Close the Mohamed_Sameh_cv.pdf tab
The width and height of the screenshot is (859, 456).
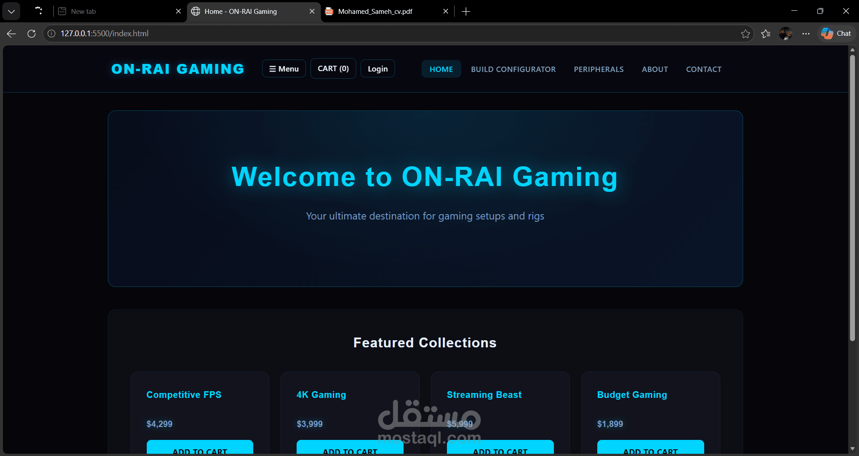[446, 12]
